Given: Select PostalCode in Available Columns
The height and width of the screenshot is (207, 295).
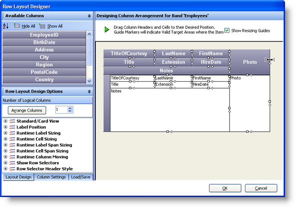Looking at the screenshot, I should pos(44,72).
